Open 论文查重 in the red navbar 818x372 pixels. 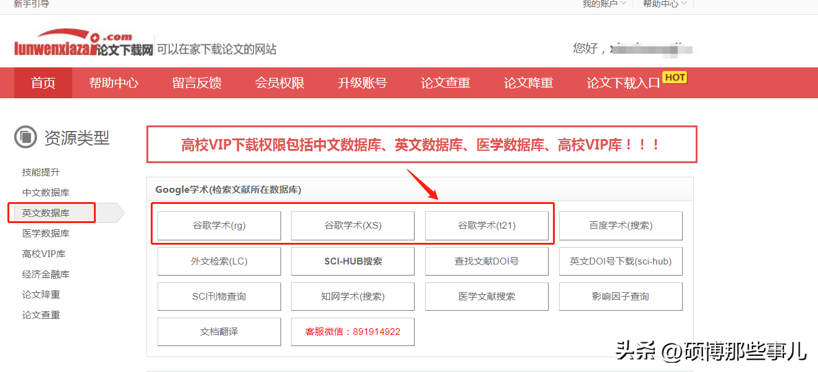[445, 83]
